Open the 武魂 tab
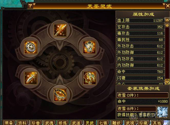This screenshot has height=125, width=170. [x=49, y=123]
